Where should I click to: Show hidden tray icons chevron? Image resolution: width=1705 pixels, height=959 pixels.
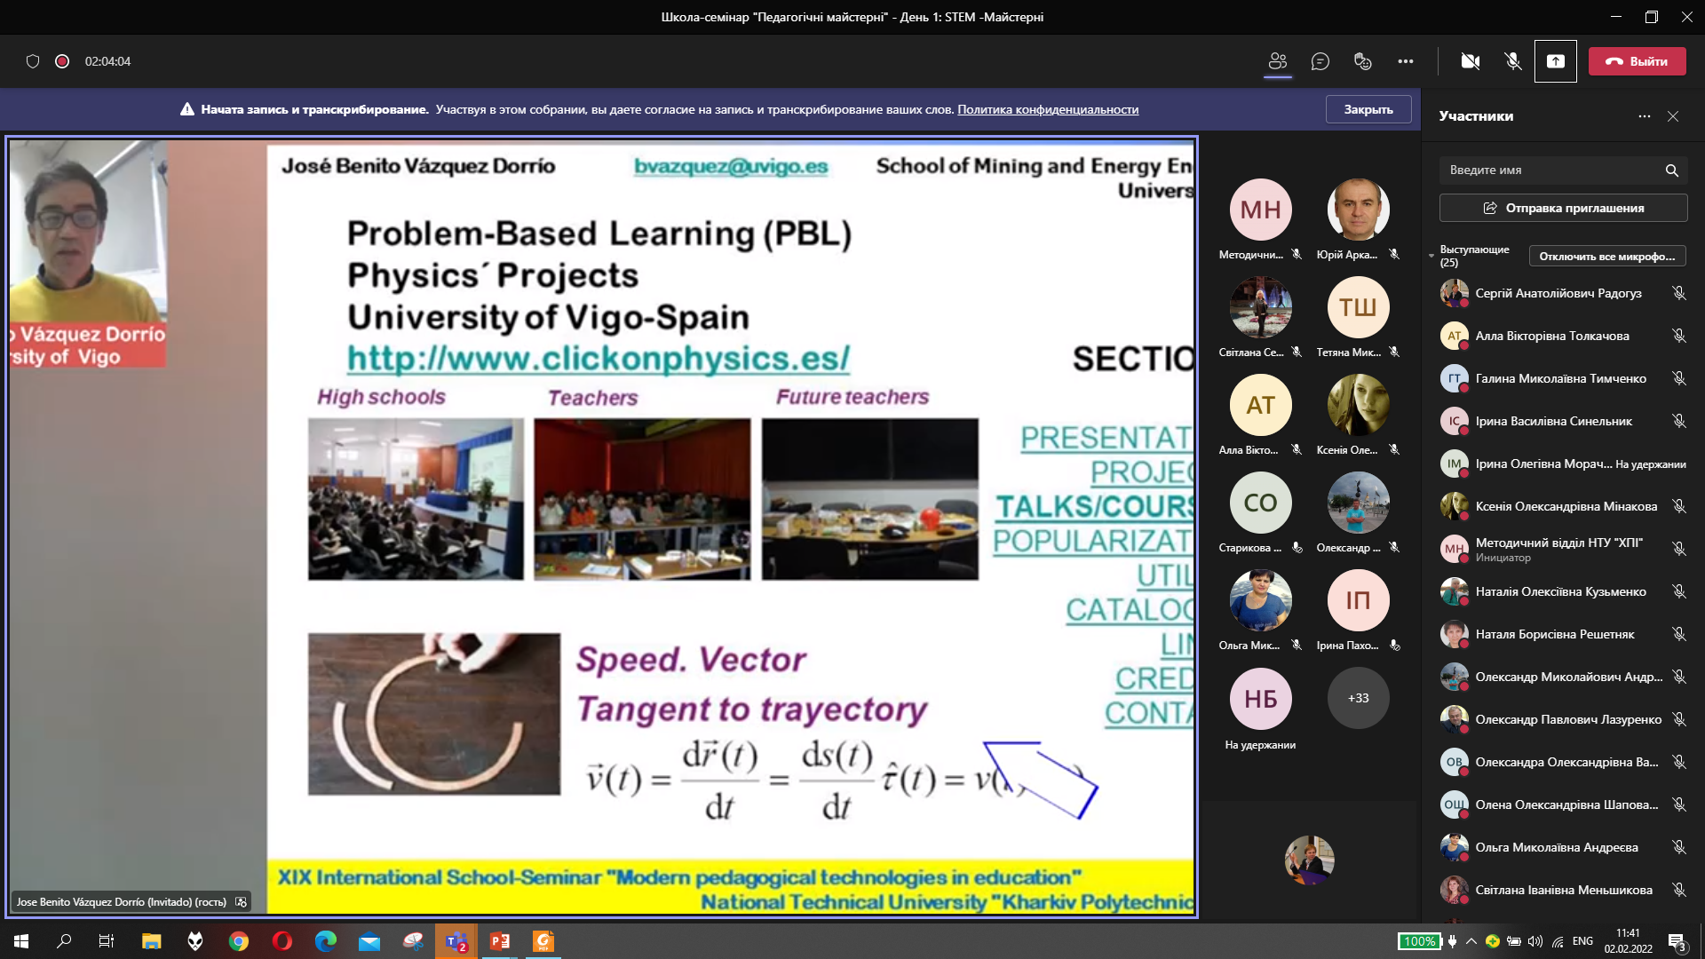(1471, 941)
